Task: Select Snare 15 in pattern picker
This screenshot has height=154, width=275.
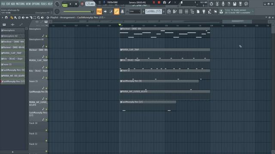Action: pyautogui.click(x=12, y=65)
